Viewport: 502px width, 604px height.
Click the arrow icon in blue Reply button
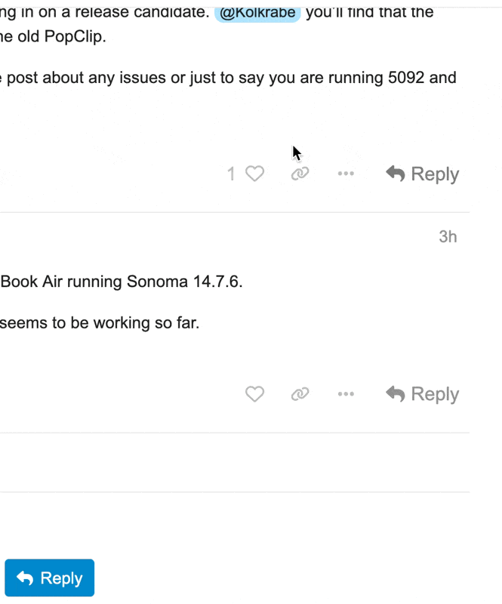pyautogui.click(x=25, y=578)
